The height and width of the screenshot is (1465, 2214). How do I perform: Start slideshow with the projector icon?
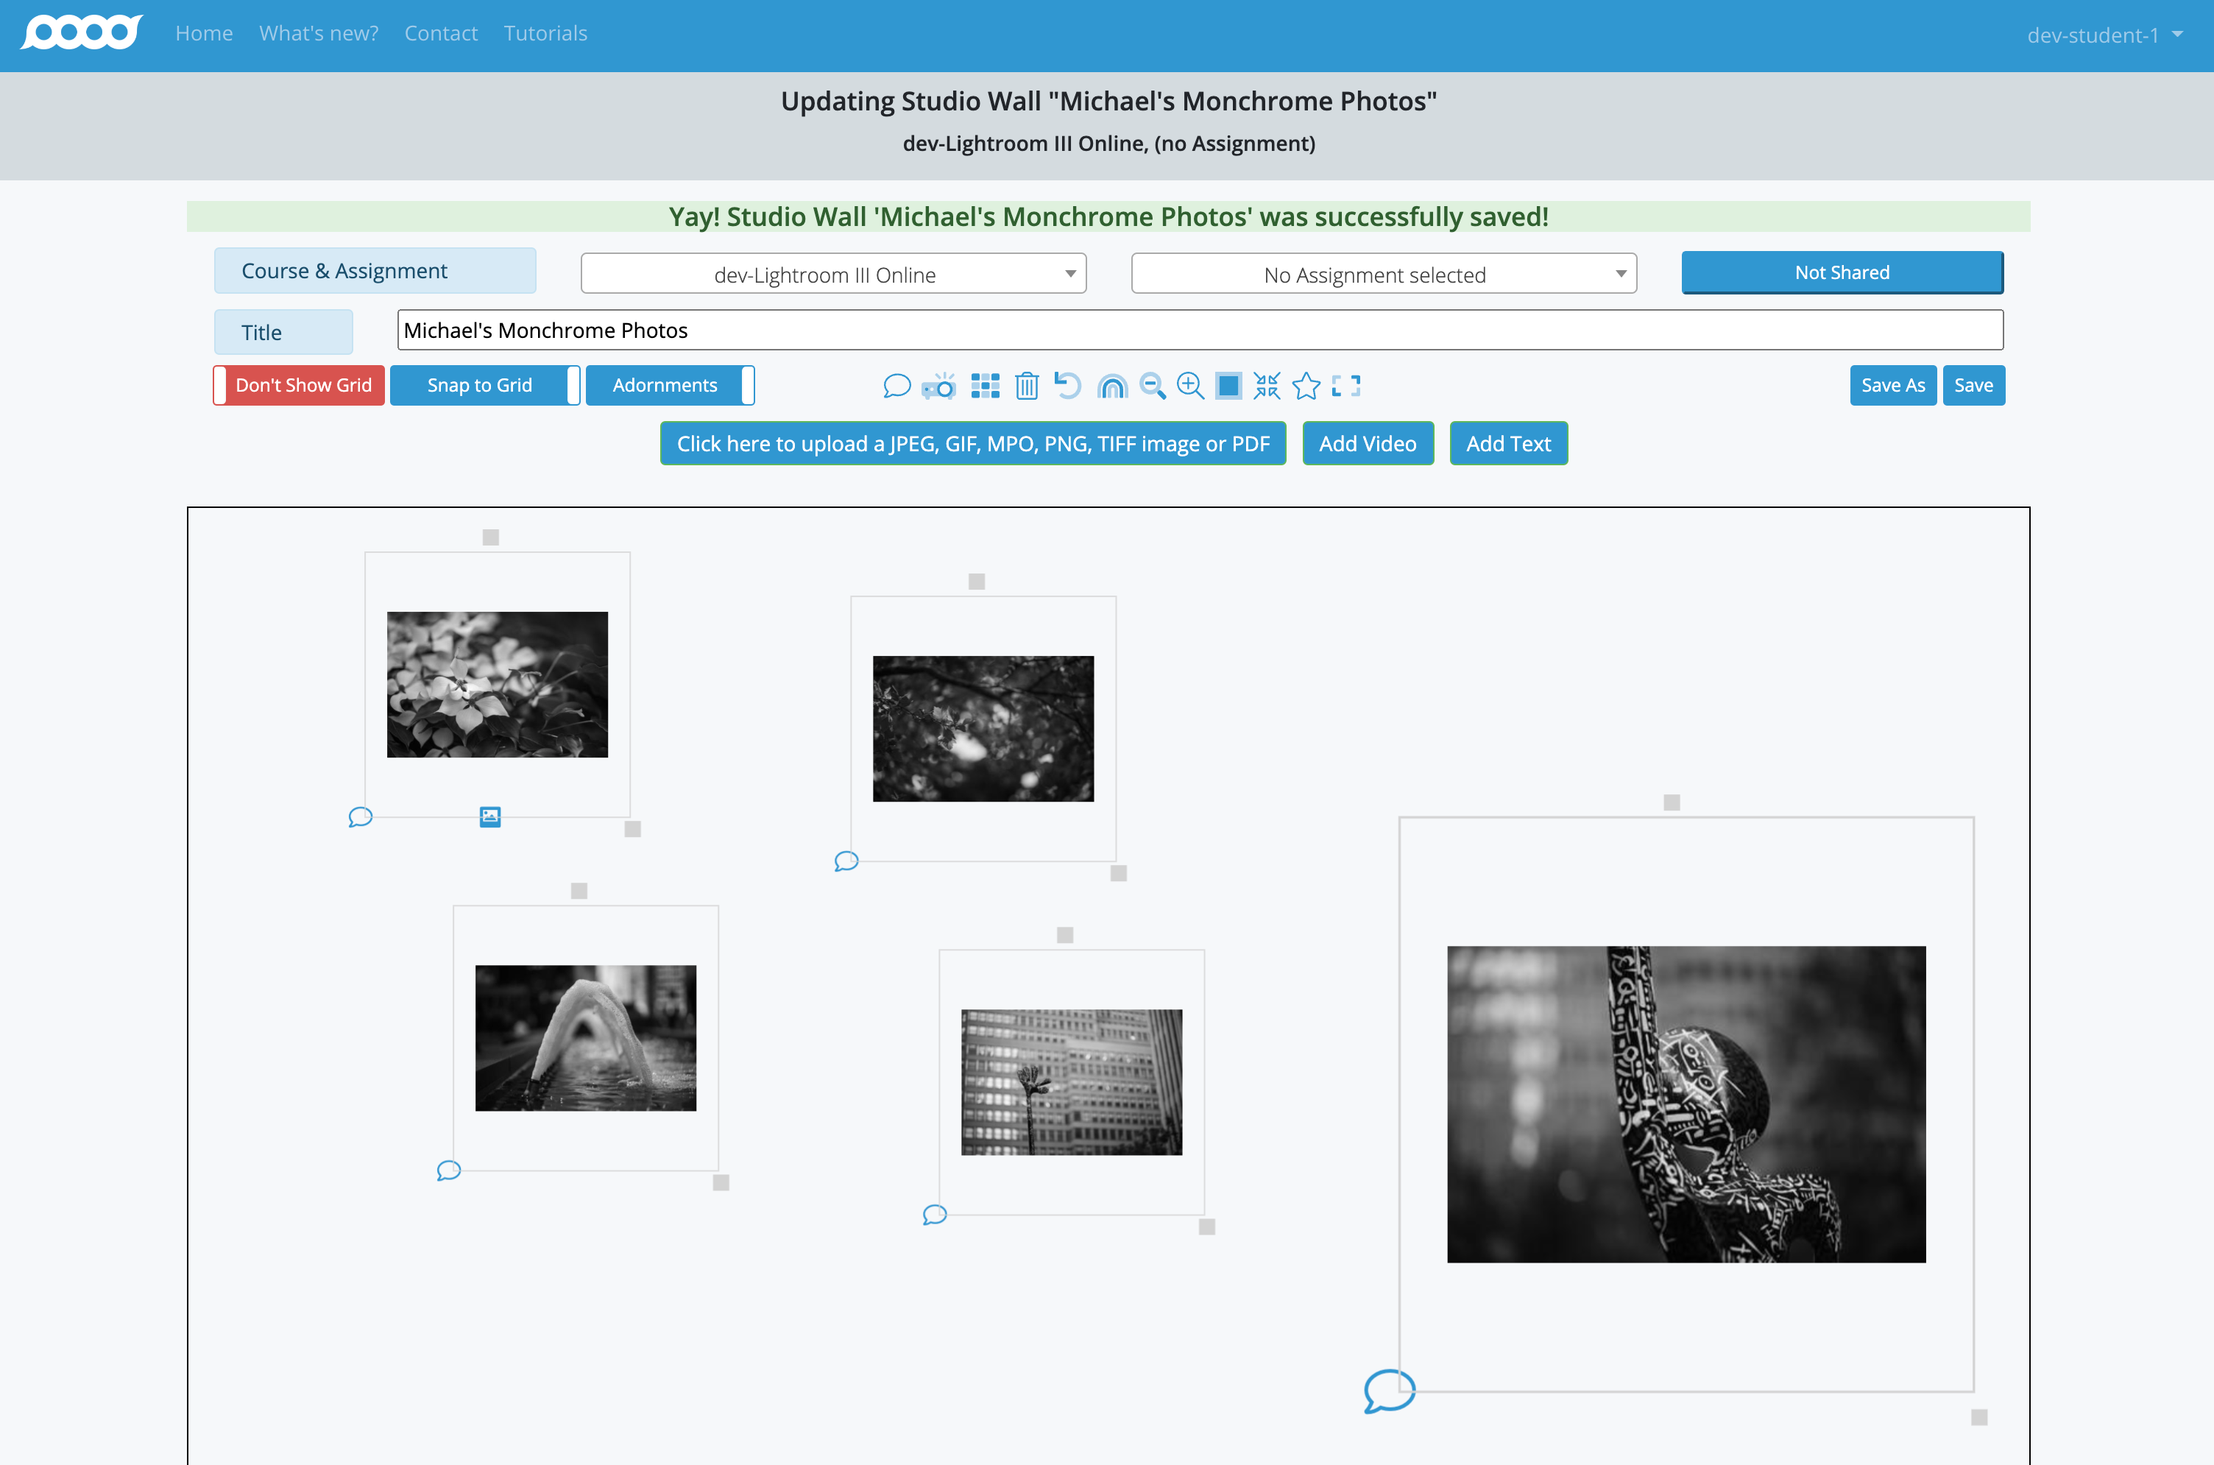click(939, 386)
